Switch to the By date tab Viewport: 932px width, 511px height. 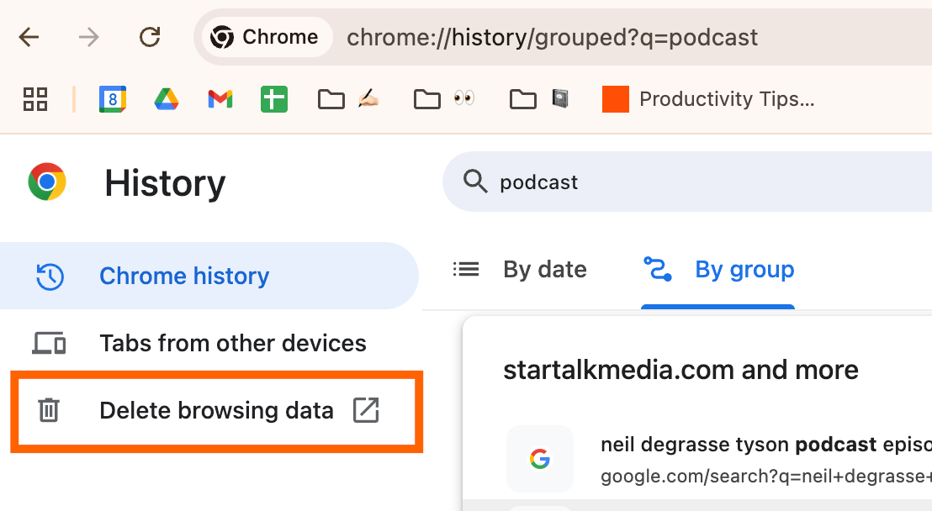(x=520, y=270)
